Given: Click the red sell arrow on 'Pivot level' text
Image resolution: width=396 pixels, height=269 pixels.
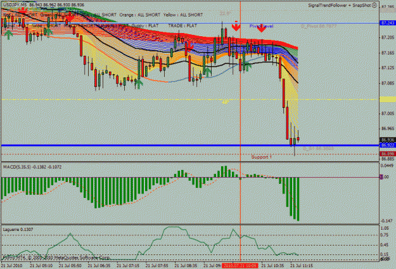Looking at the screenshot, I should tap(262, 28).
